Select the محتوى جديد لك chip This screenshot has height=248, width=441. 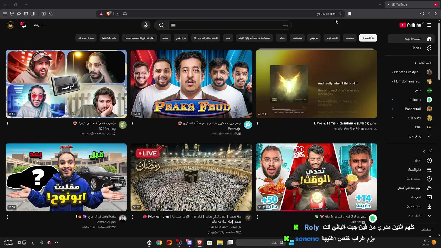coord(86,38)
